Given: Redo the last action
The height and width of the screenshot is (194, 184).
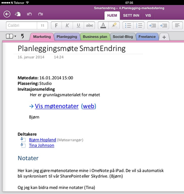Looking at the screenshot, I should click(x=40, y=14).
